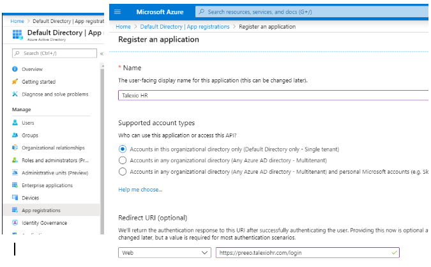The height and width of the screenshot is (267, 431).
Task: Click the Search resources, services, and docs box
Action: (x=312, y=12)
